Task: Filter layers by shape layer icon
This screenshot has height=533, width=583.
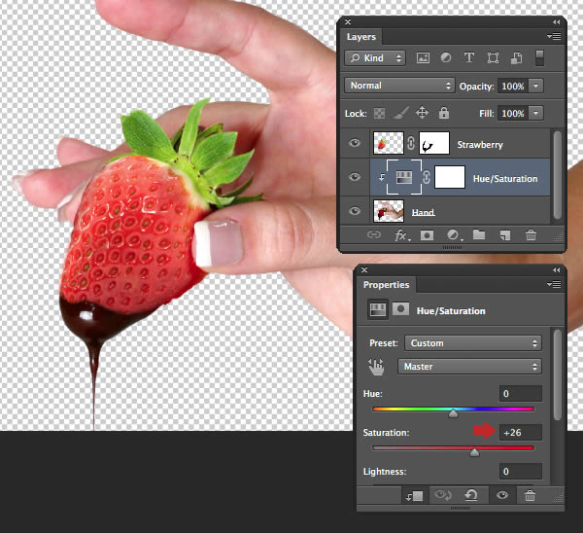Action: [x=493, y=57]
